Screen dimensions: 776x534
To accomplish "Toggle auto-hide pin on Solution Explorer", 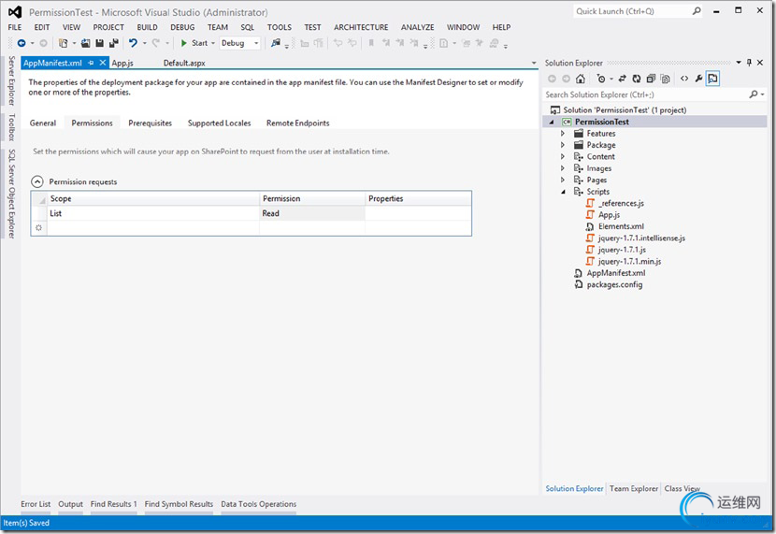I will pos(749,63).
